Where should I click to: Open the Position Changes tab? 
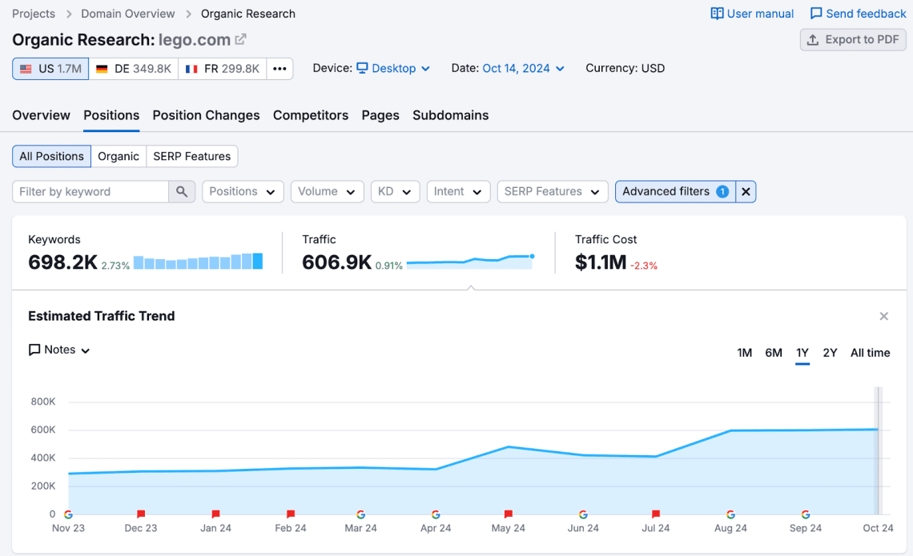click(206, 115)
